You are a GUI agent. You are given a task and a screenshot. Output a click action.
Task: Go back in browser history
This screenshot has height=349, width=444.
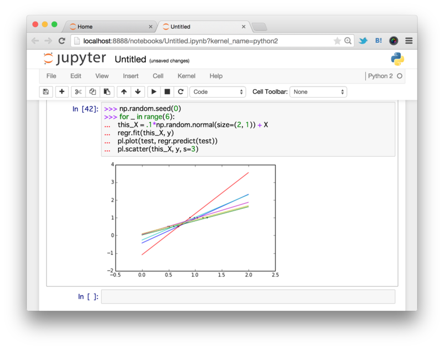[35, 41]
